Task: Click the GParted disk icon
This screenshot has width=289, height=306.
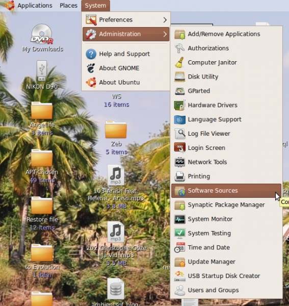Action: tap(179, 91)
